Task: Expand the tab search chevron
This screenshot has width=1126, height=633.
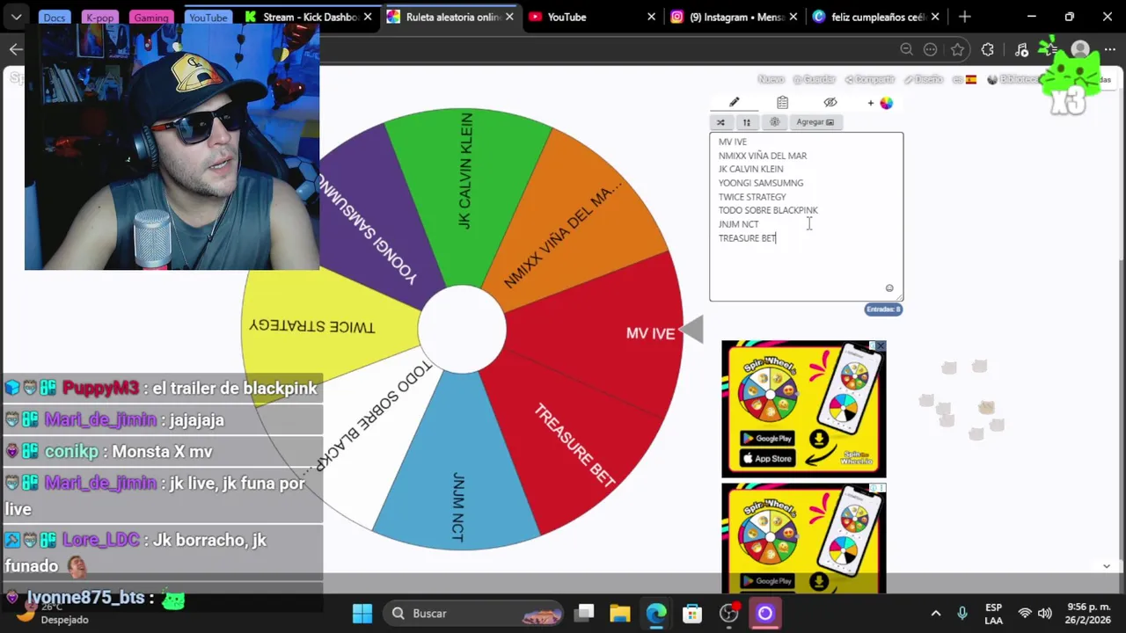Action: 16,17
